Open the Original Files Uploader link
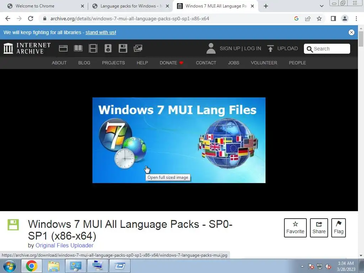Screen dimensions: 364x273 (64, 245)
